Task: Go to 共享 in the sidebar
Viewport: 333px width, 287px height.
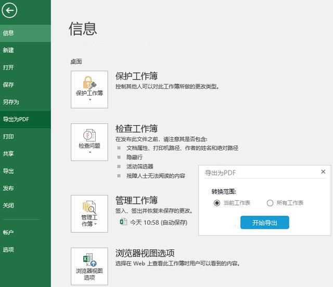Action: click(x=25, y=154)
